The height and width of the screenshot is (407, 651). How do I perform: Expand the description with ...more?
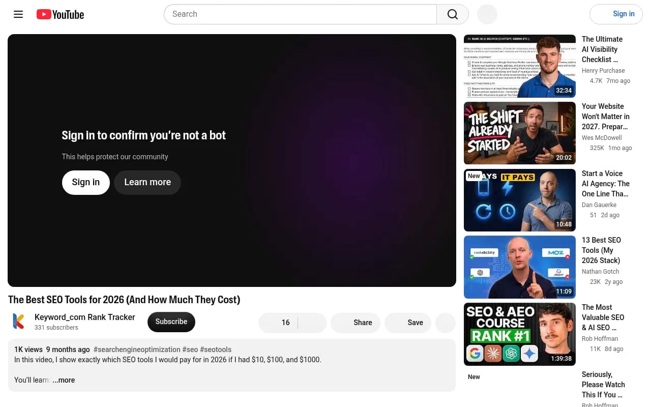64,380
